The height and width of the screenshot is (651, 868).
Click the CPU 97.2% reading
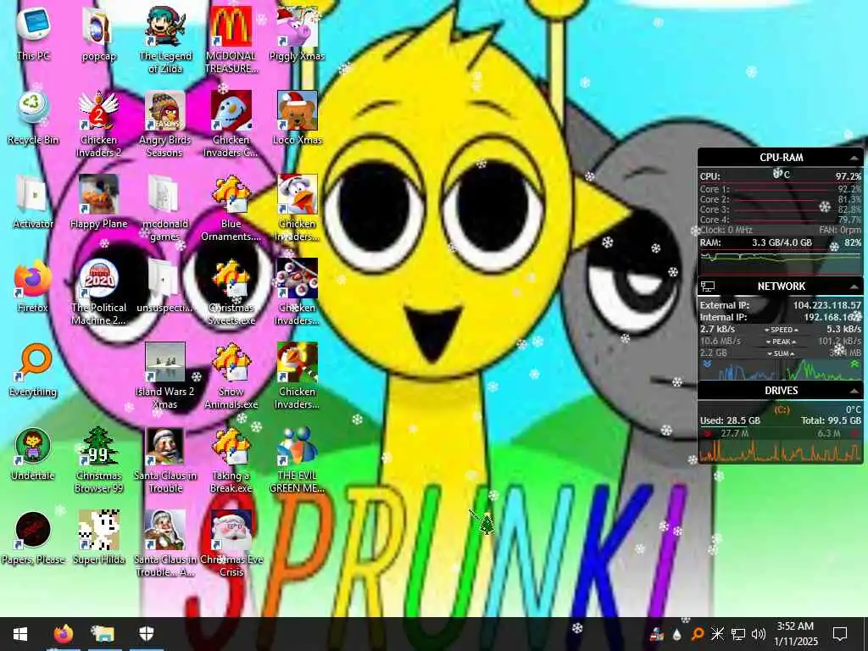pyautogui.click(x=848, y=176)
